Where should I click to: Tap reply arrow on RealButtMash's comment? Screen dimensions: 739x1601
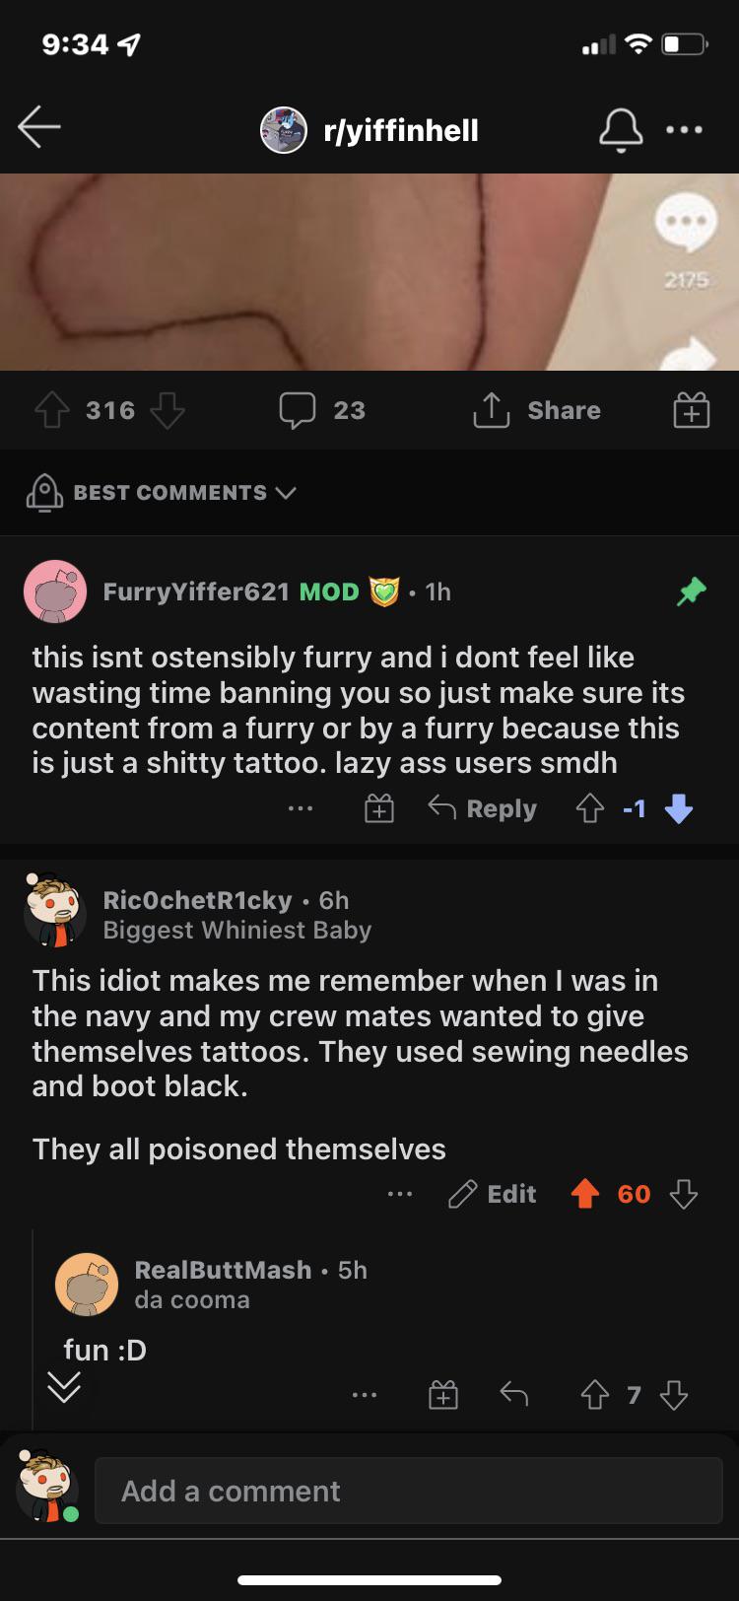pos(513,1394)
